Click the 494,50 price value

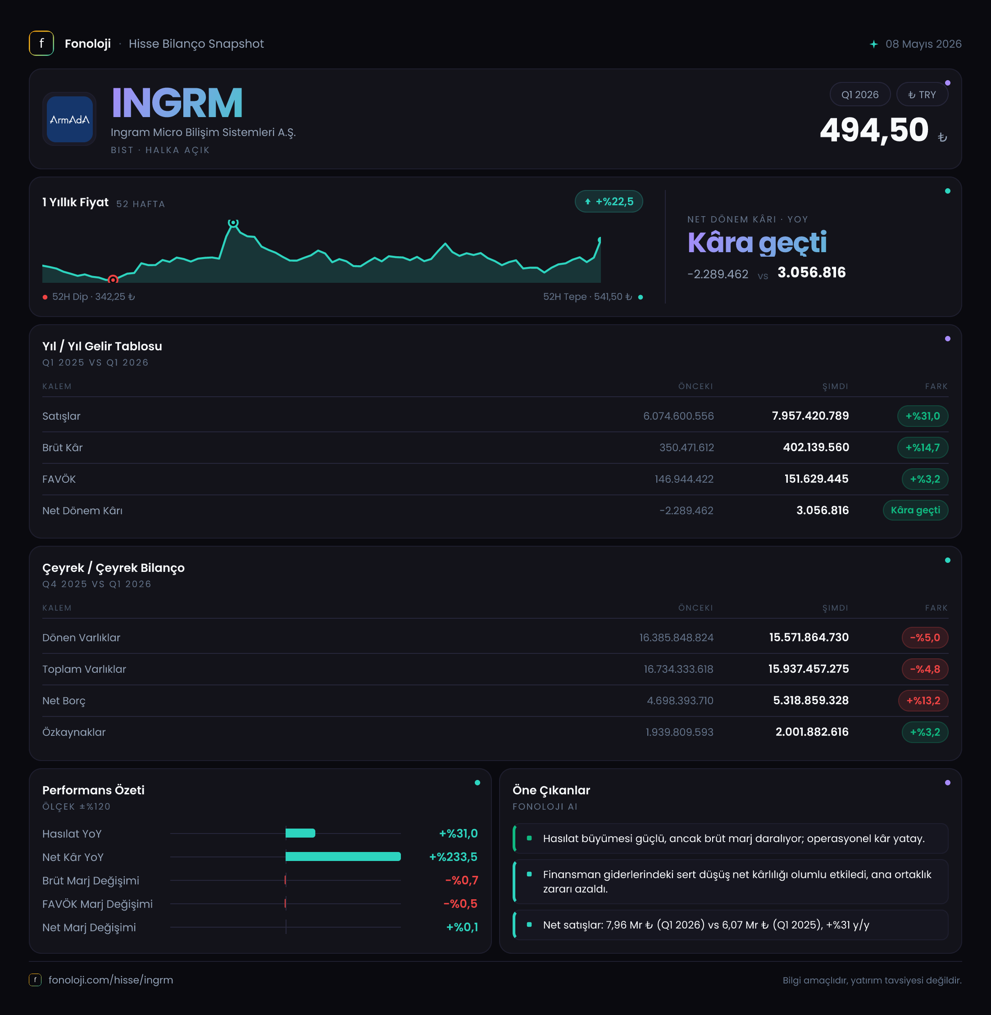pos(874,130)
